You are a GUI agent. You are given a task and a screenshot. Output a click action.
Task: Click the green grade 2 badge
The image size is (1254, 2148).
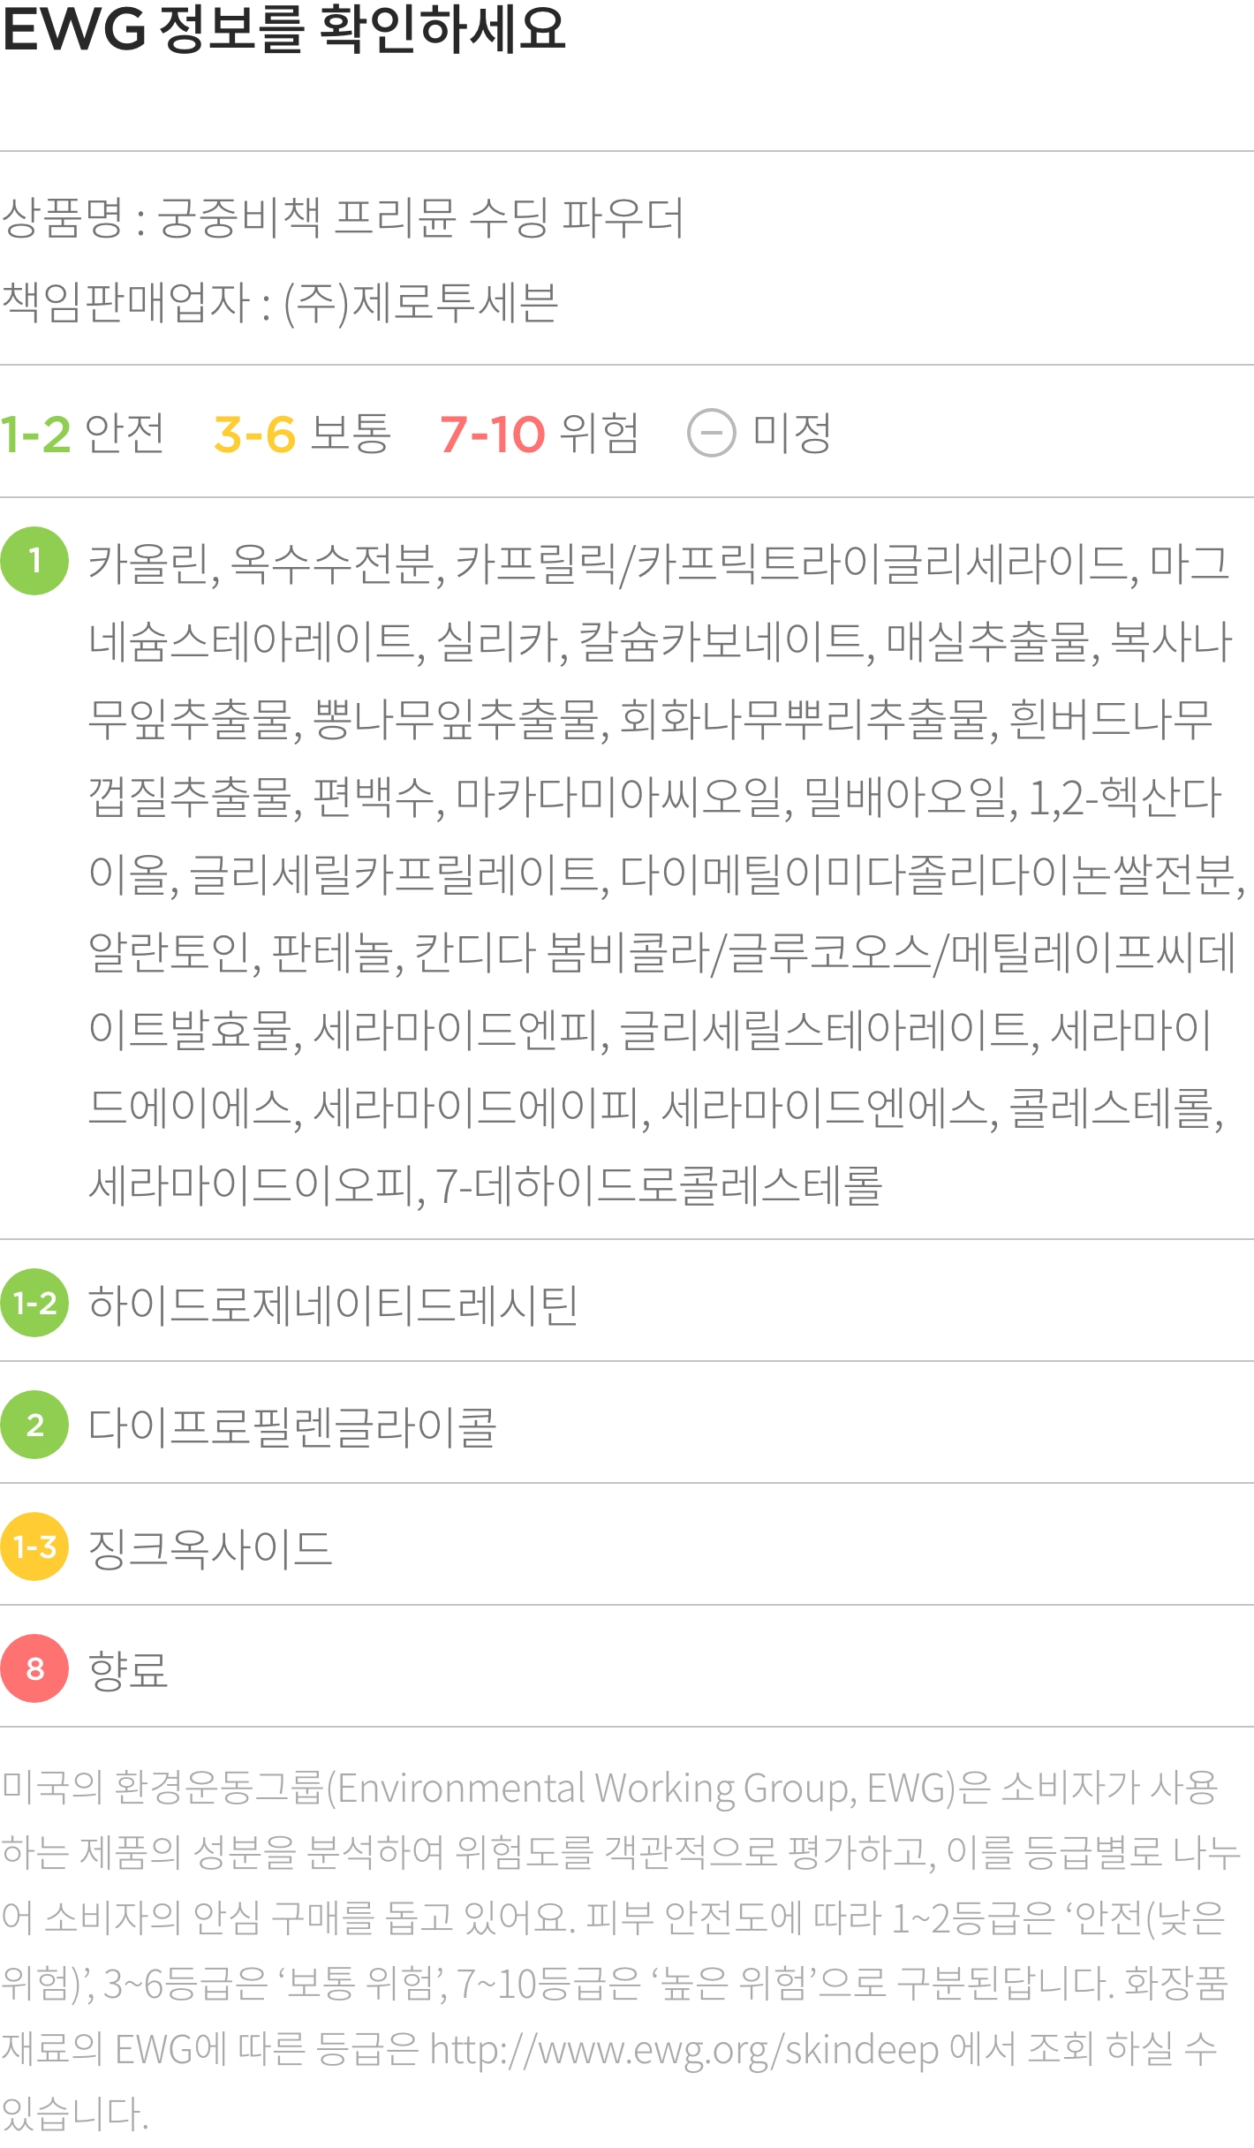click(34, 1425)
